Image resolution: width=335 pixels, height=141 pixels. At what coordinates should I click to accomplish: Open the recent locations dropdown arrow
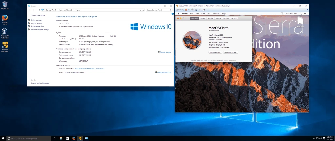pos(36,10)
